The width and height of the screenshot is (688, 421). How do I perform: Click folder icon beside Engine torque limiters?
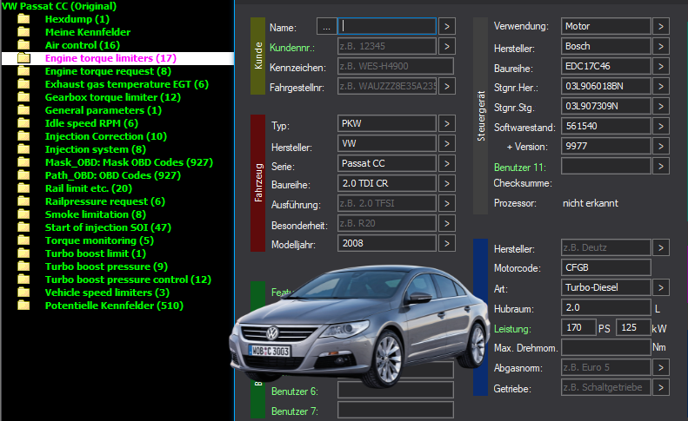click(x=23, y=58)
